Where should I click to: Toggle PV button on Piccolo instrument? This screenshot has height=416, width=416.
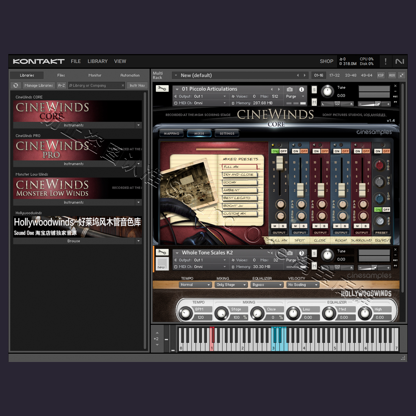(x=395, y=102)
